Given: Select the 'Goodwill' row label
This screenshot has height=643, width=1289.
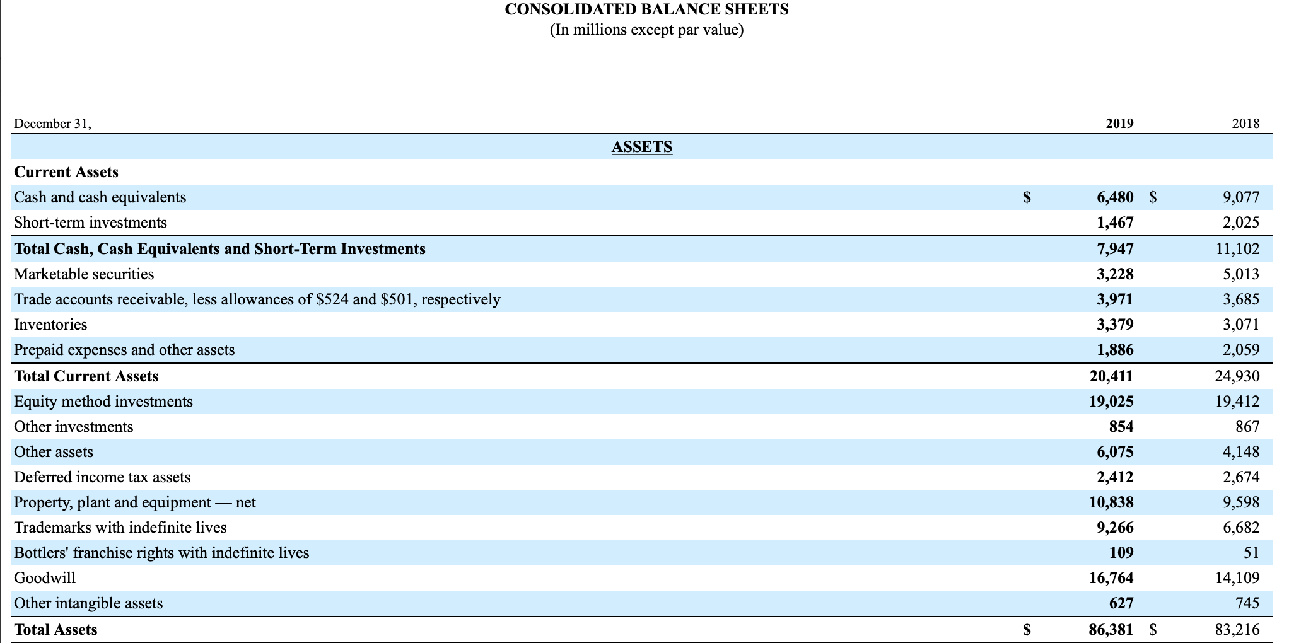Looking at the screenshot, I should pyautogui.click(x=45, y=578).
